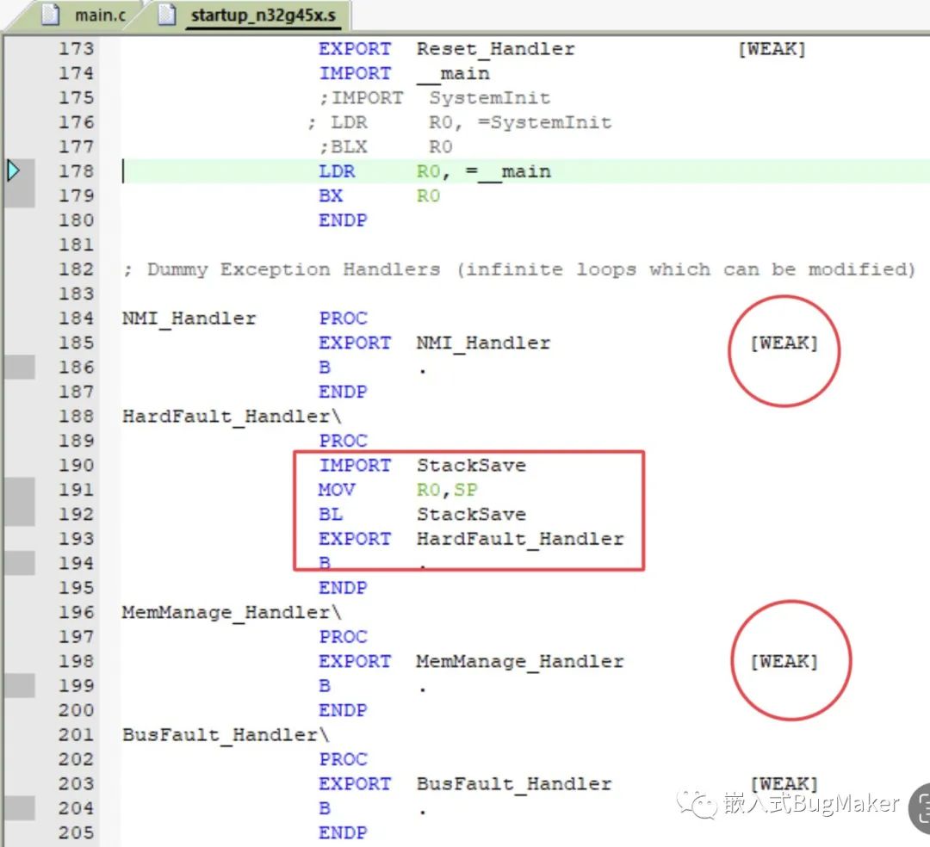Click the breakpoint margin beside line 199
930x847 pixels.
pyautogui.click(x=20, y=686)
